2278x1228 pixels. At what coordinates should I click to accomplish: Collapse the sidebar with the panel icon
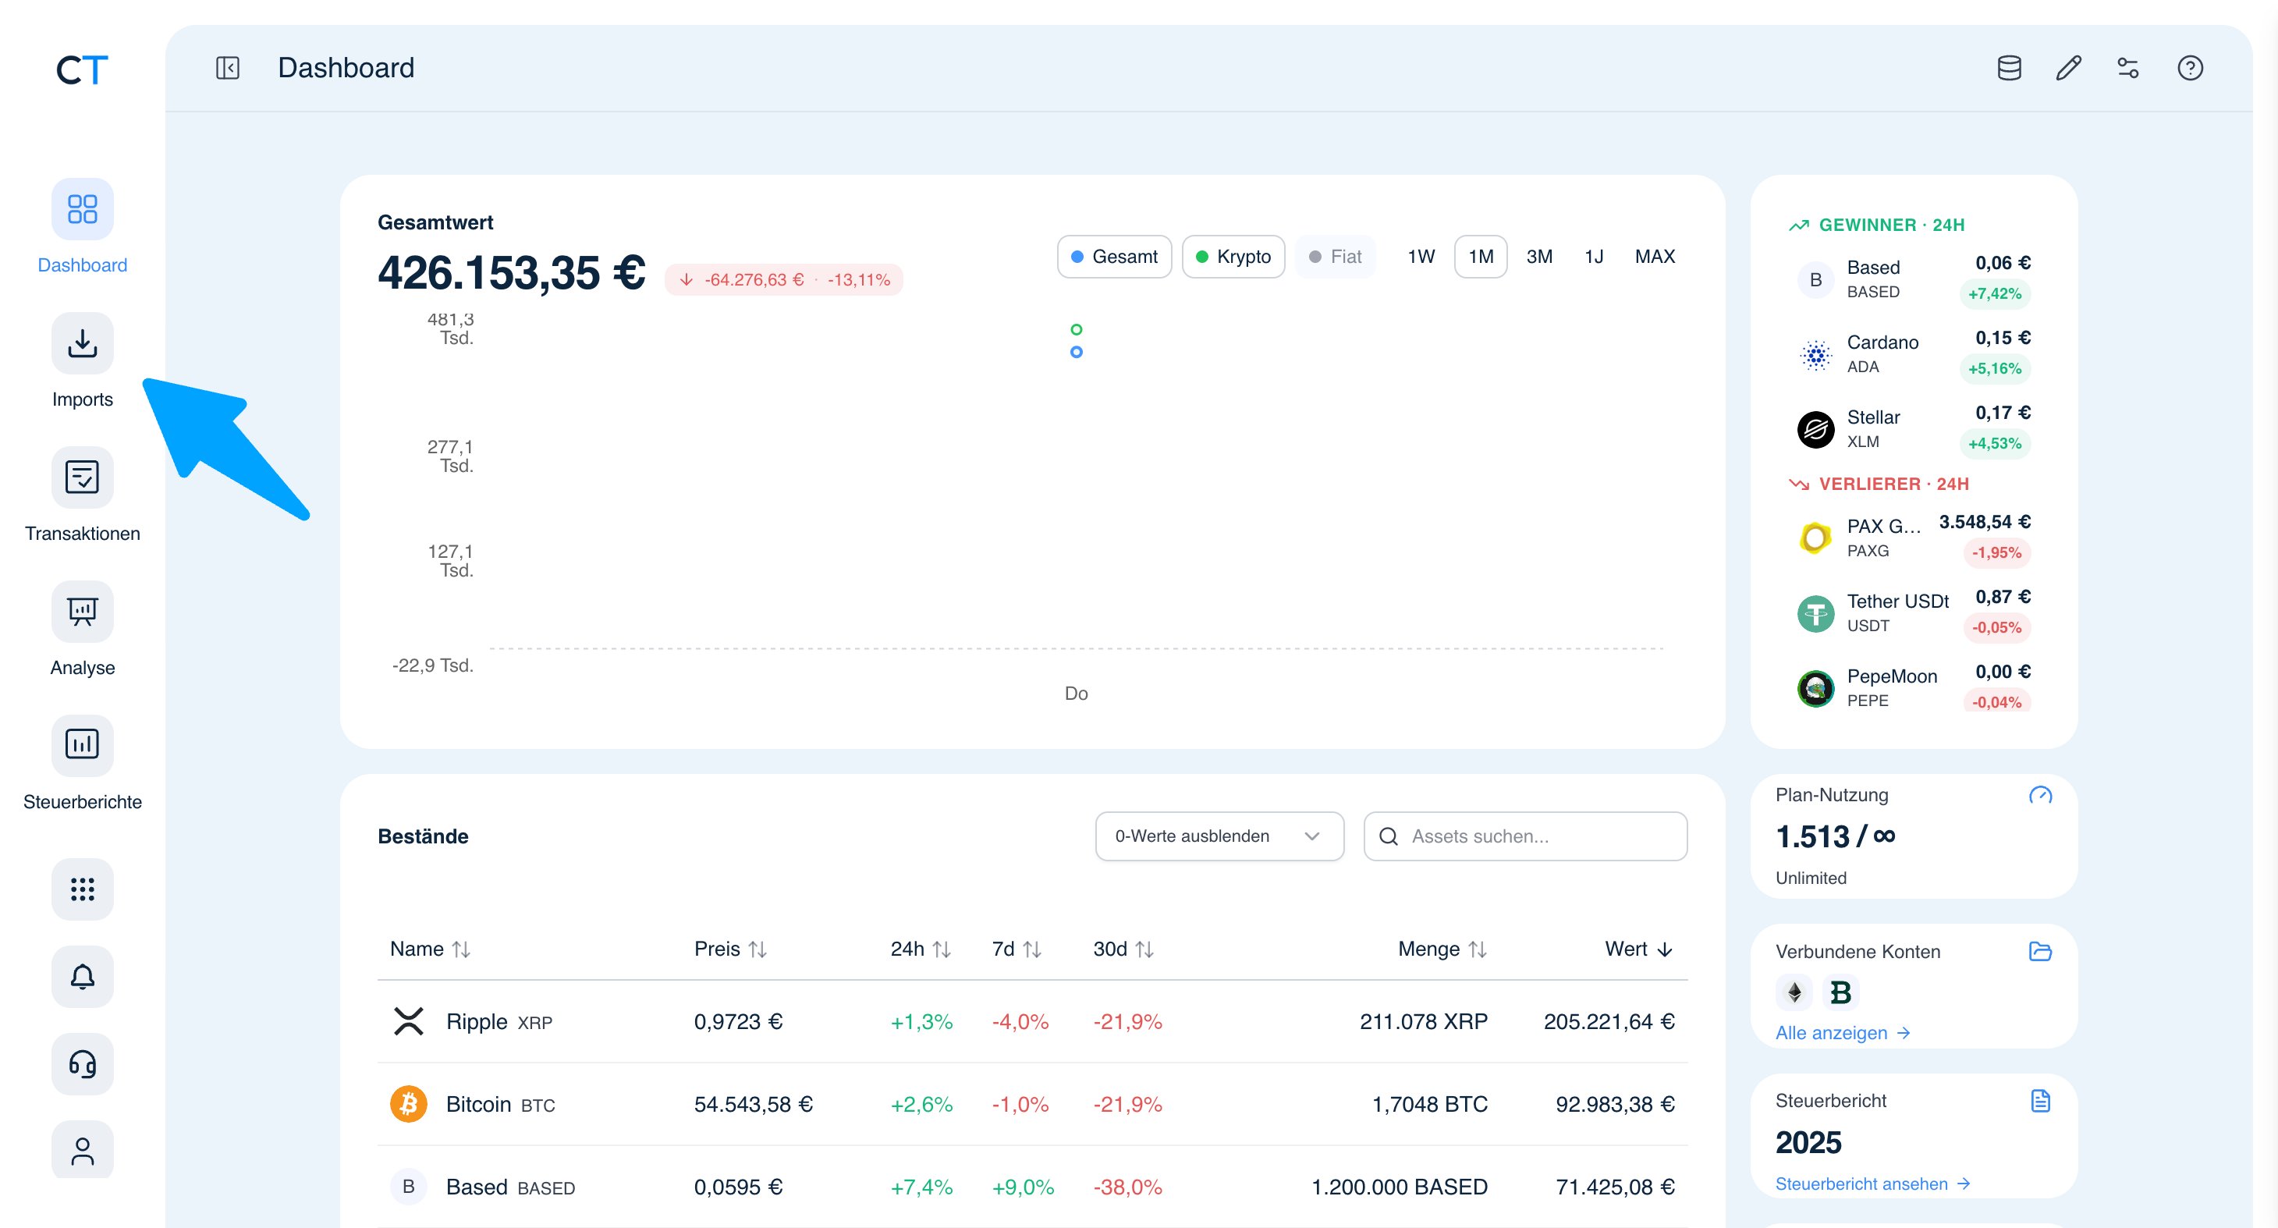227,68
